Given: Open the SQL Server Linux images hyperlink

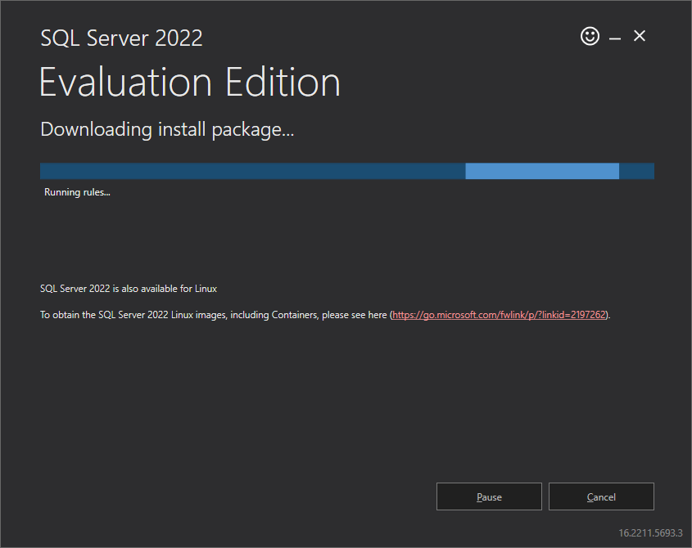Looking at the screenshot, I should tap(497, 314).
